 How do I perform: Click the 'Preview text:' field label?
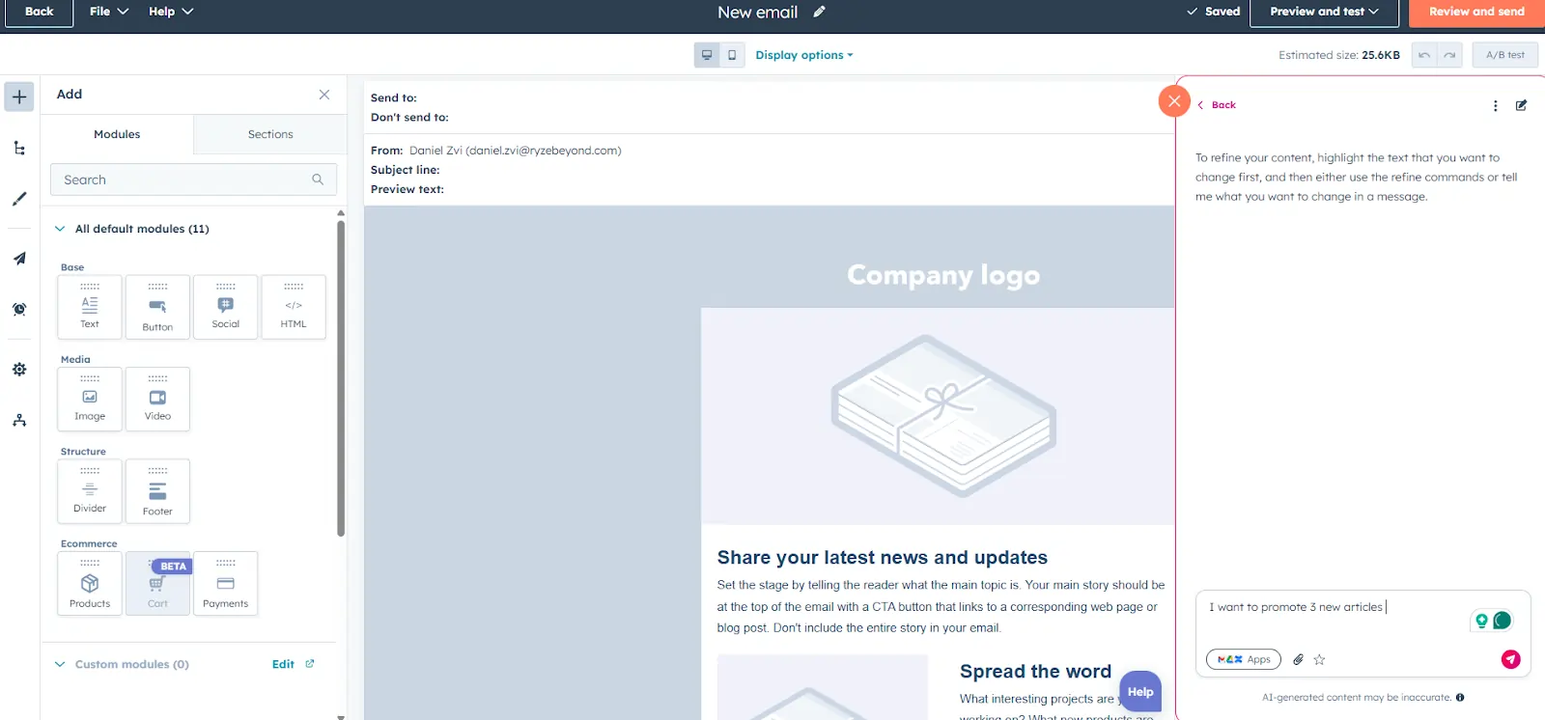pos(407,189)
